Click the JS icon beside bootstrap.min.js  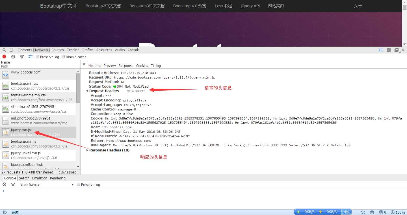pos(6,144)
